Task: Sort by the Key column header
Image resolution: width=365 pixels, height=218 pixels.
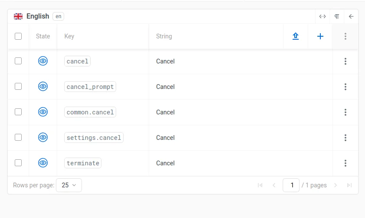Action: (69, 36)
